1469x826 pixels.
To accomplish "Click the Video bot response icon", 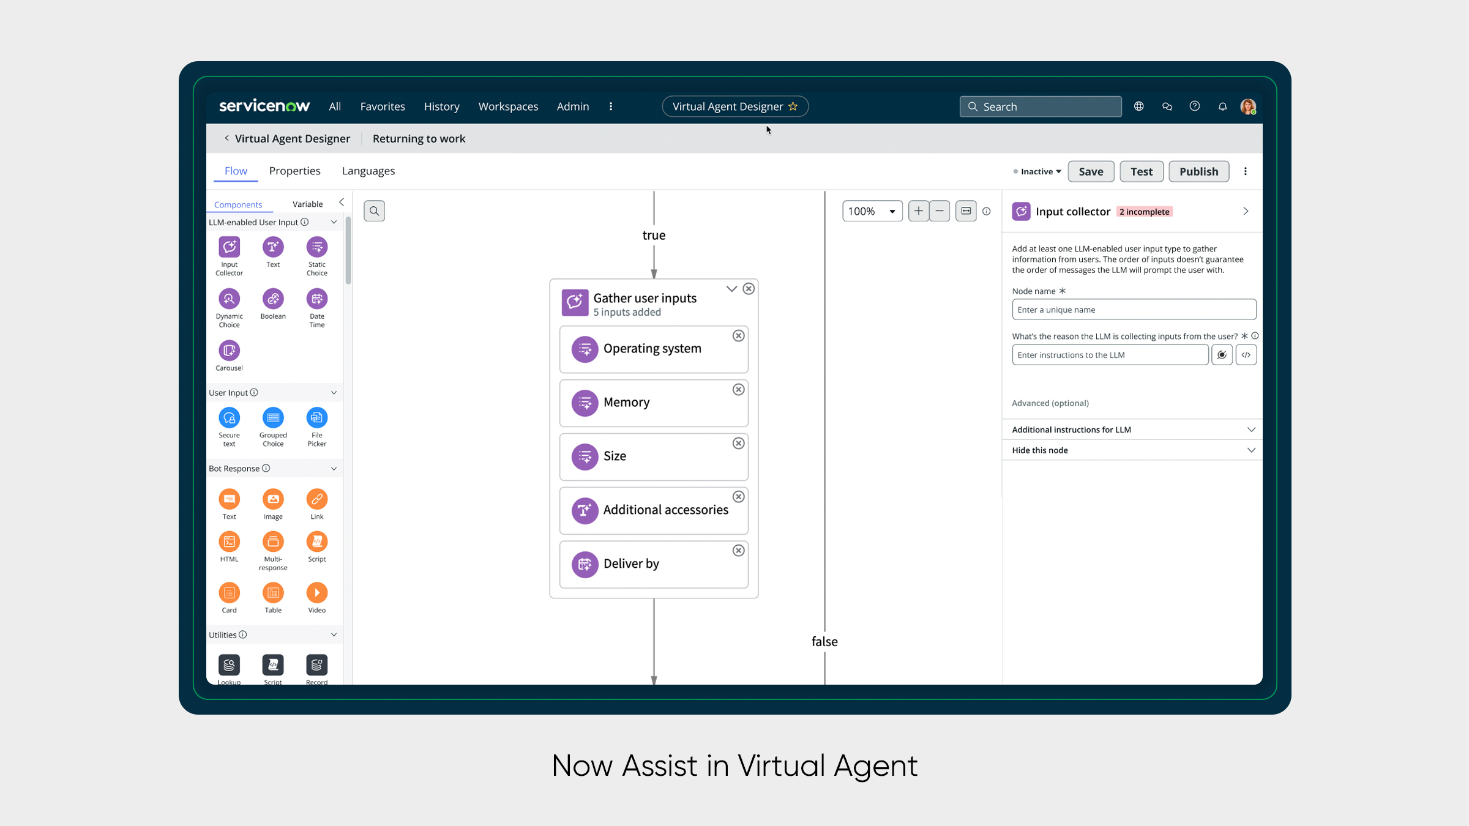I will (316, 592).
